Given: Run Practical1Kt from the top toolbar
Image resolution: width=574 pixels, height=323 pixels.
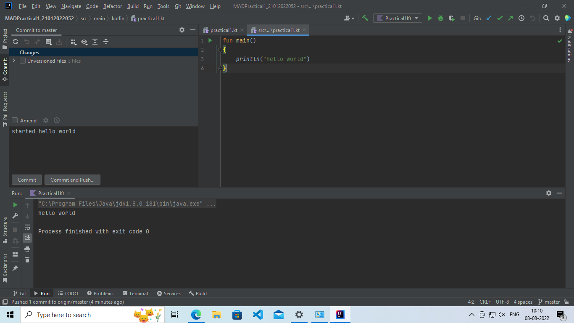Looking at the screenshot, I should point(430,18).
